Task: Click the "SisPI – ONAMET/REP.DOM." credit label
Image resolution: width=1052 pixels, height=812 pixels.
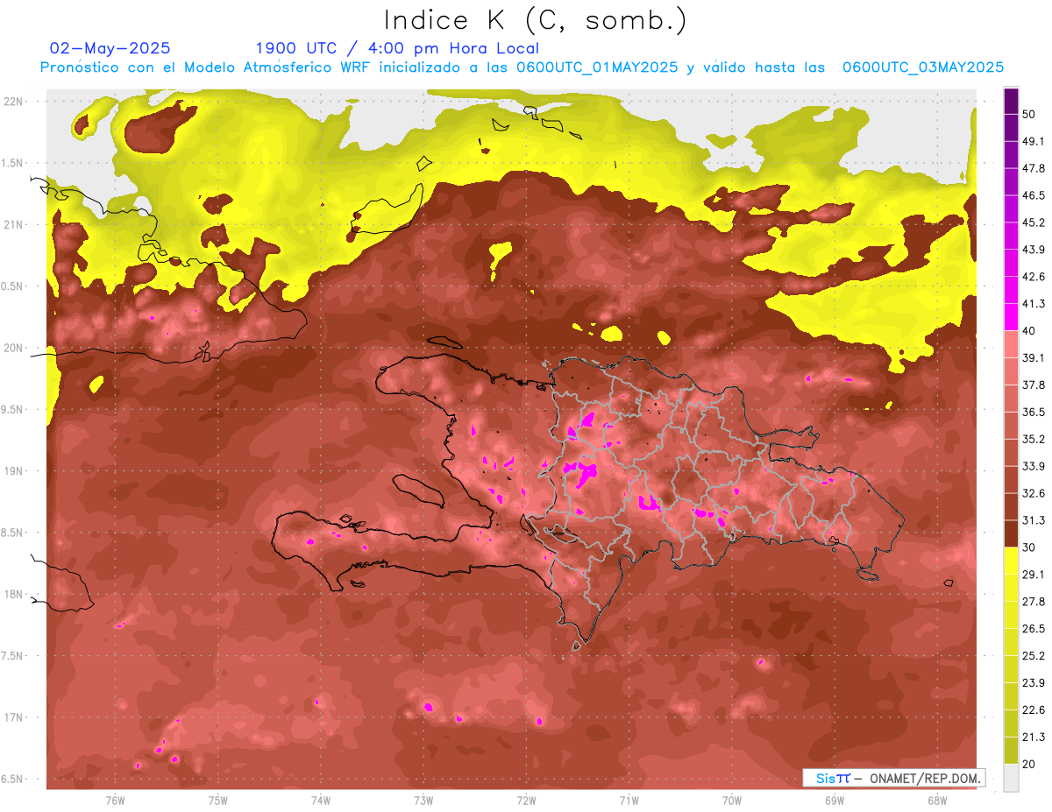Action: [x=893, y=778]
